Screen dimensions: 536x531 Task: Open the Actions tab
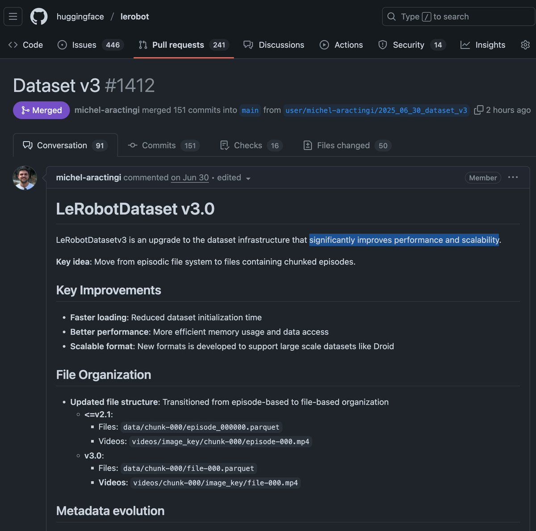point(341,45)
